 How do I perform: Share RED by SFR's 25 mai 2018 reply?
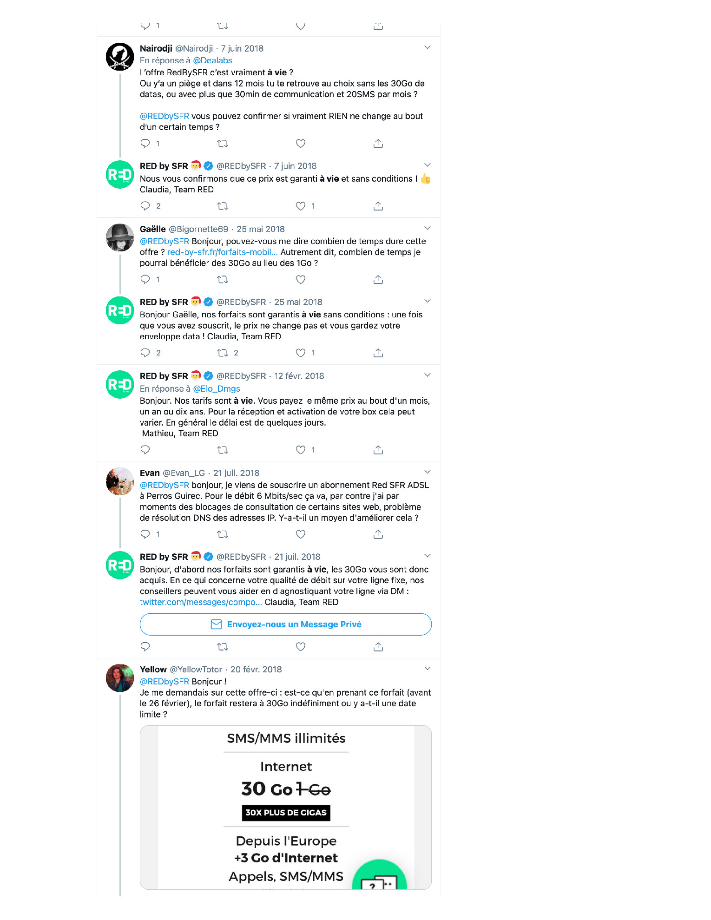[378, 353]
